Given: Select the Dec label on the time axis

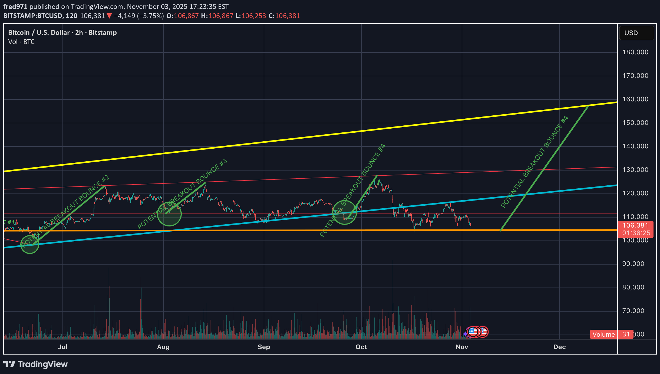Looking at the screenshot, I should click(x=560, y=347).
